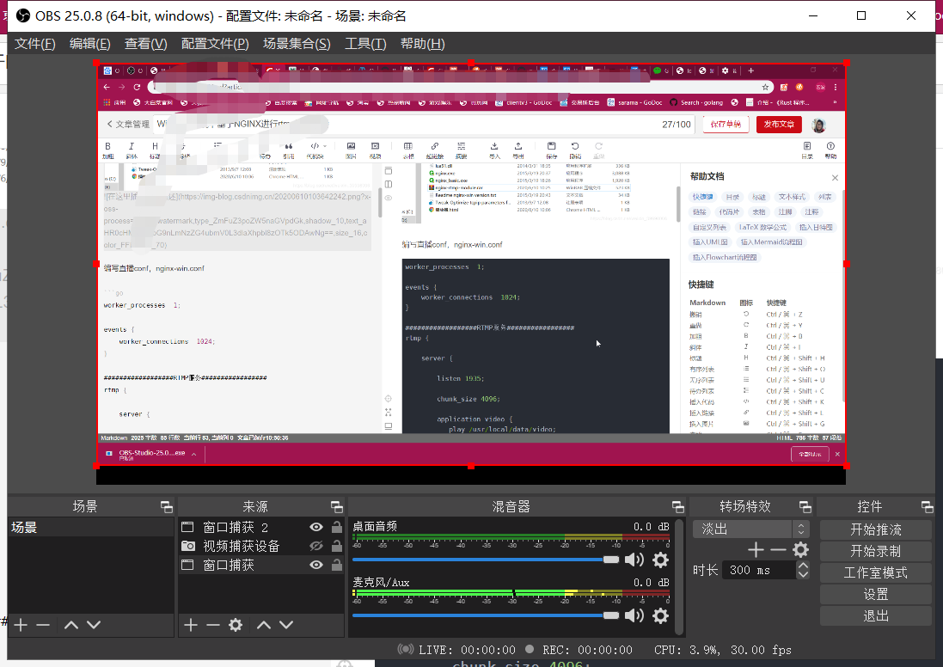This screenshot has width=943, height=667.
Task: Pop out the 转场特效 dock panel
Action: pos(805,507)
